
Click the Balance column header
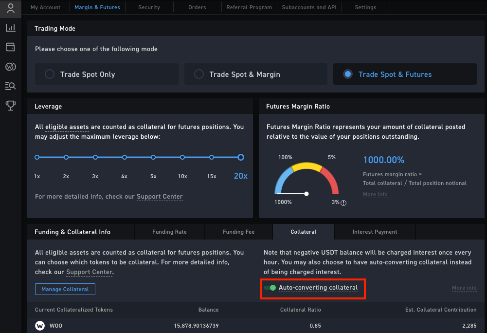(208, 310)
